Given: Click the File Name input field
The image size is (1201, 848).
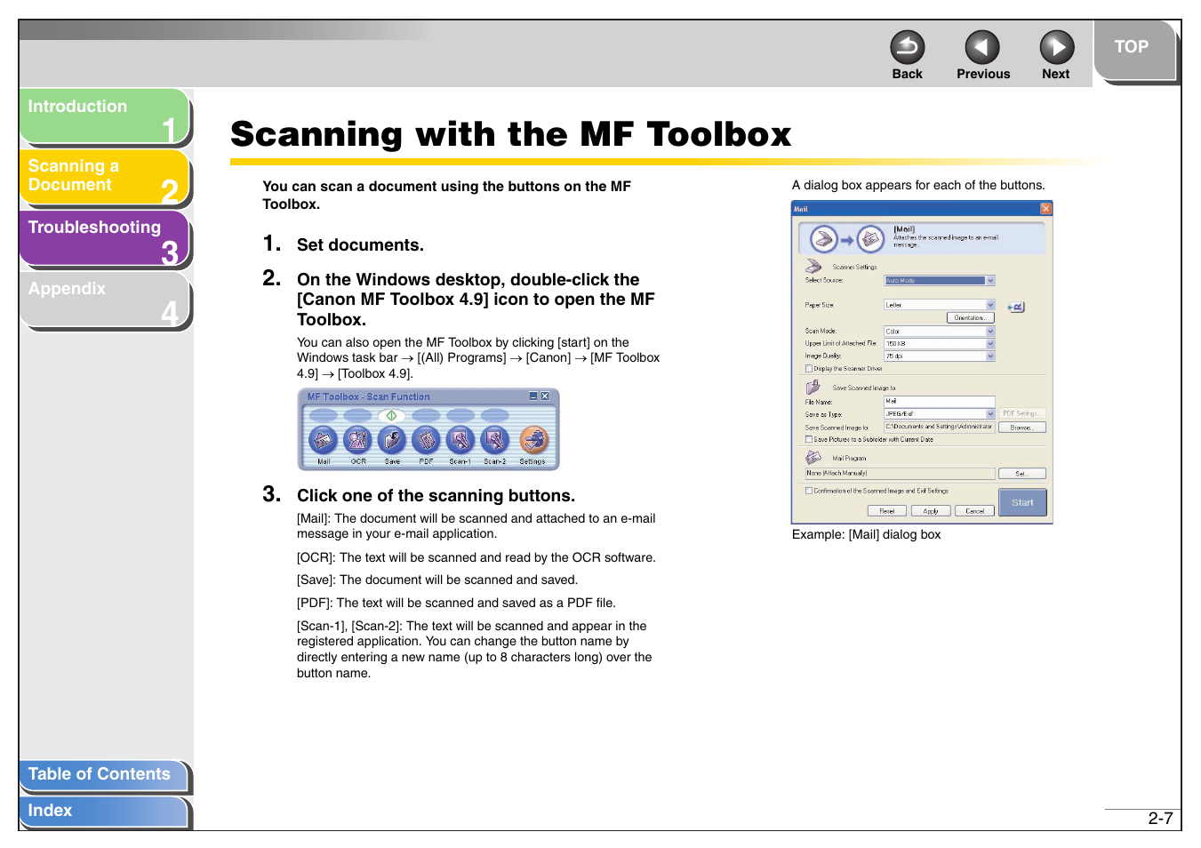Looking at the screenshot, I should tap(940, 402).
